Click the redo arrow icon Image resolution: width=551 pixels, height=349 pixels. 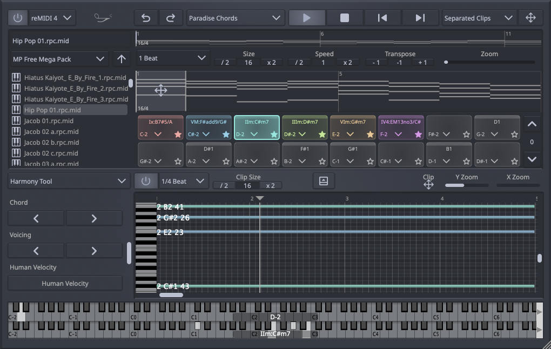pos(171,17)
